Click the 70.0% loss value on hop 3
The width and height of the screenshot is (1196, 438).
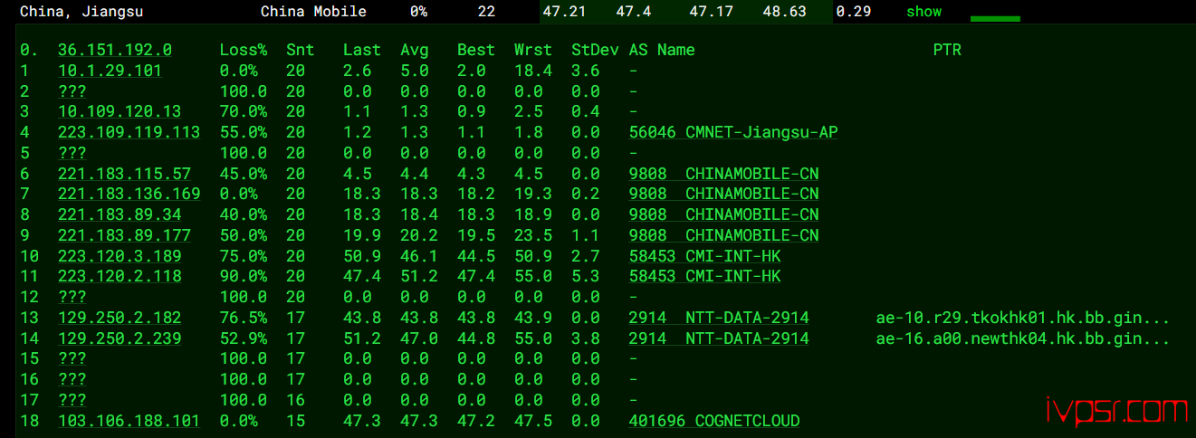click(x=244, y=111)
